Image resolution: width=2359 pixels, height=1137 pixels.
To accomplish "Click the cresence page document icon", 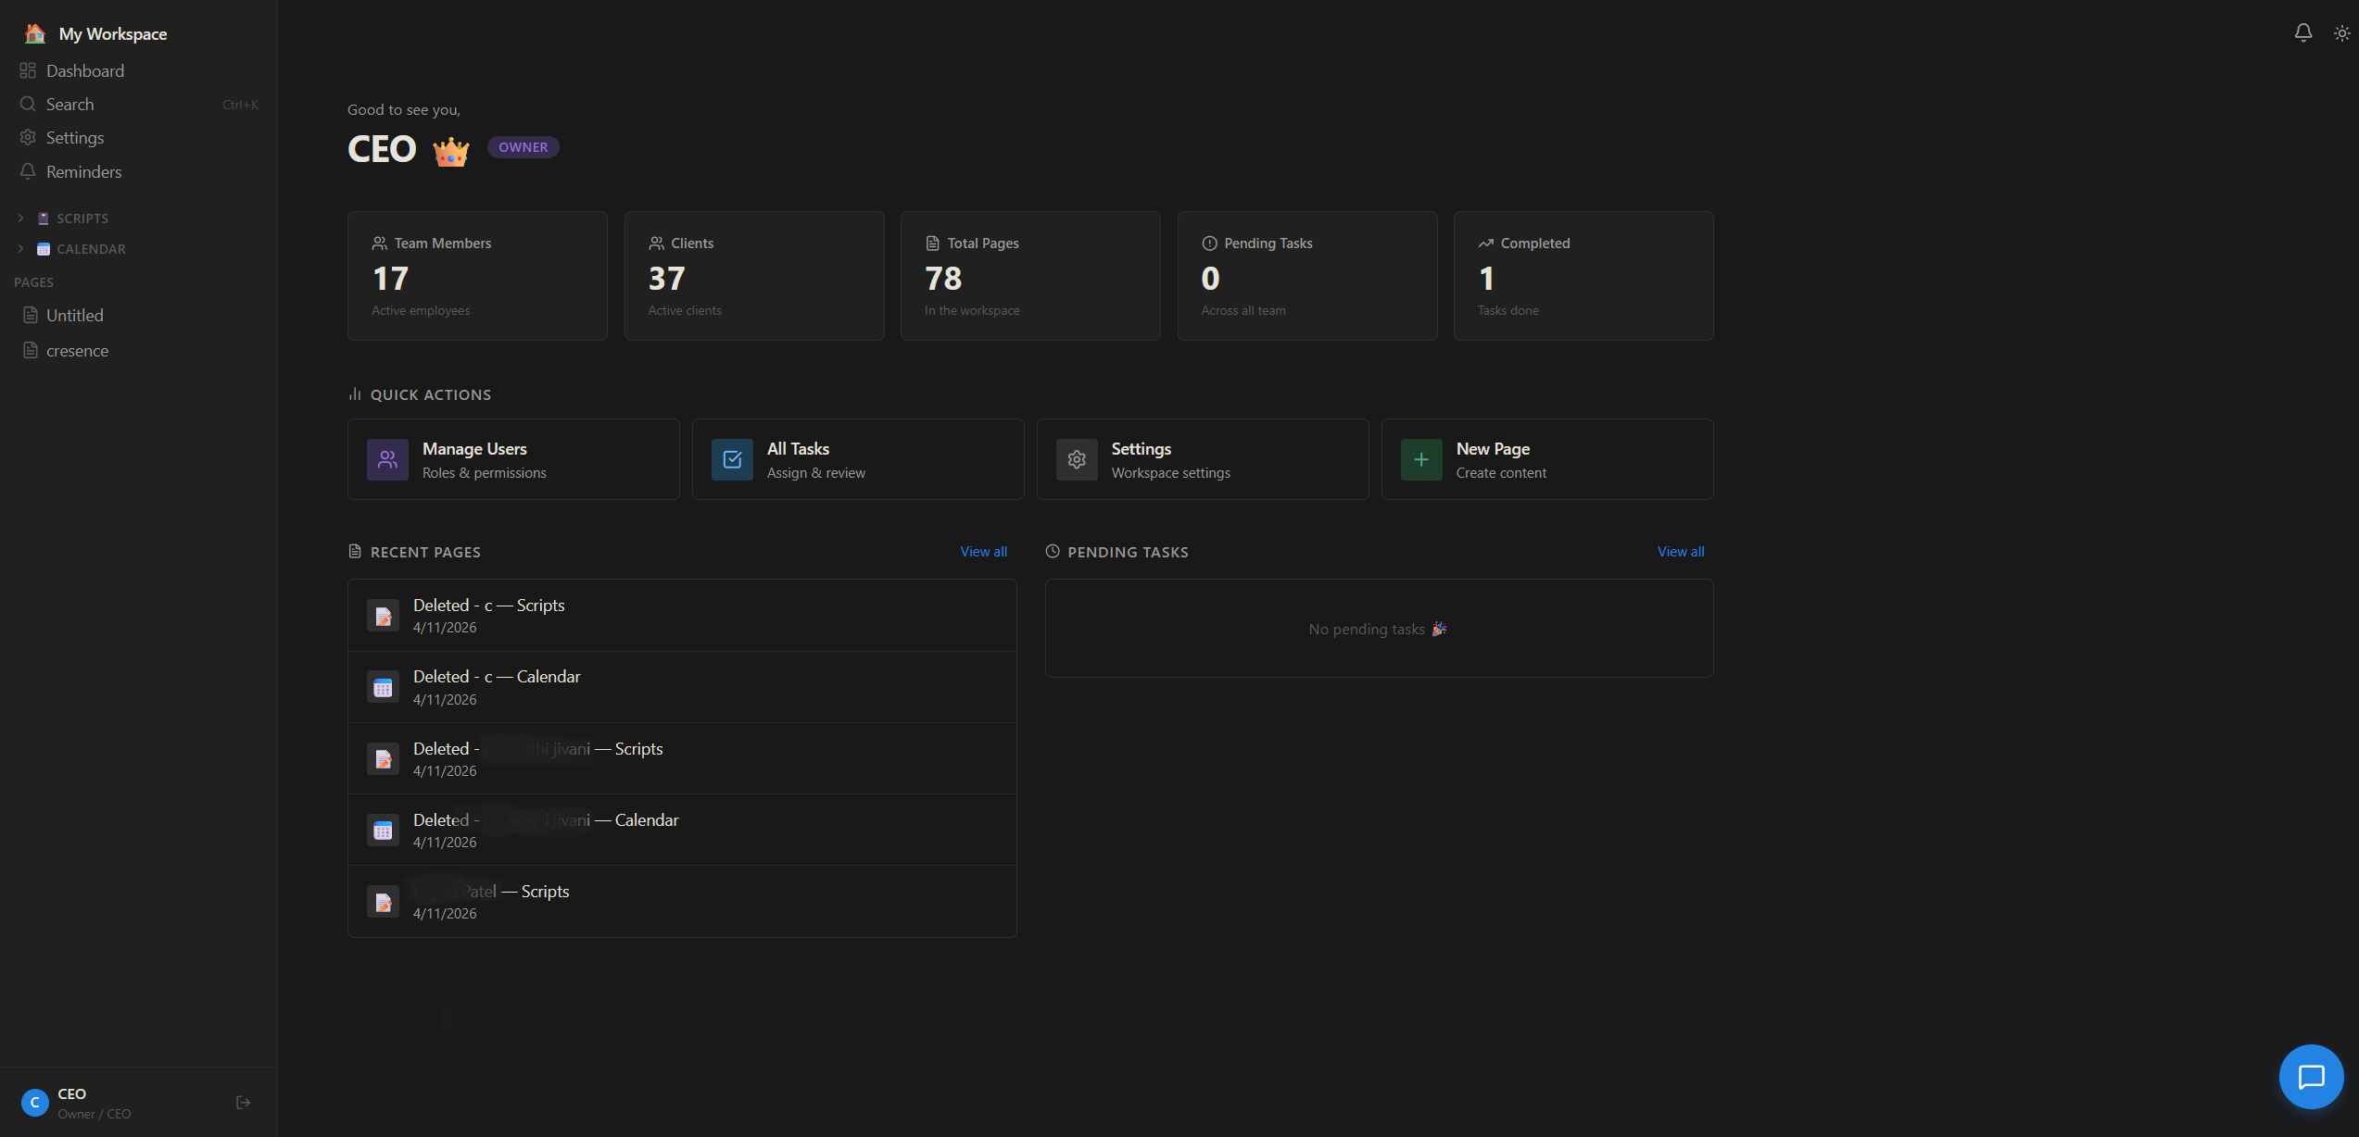I will point(31,351).
